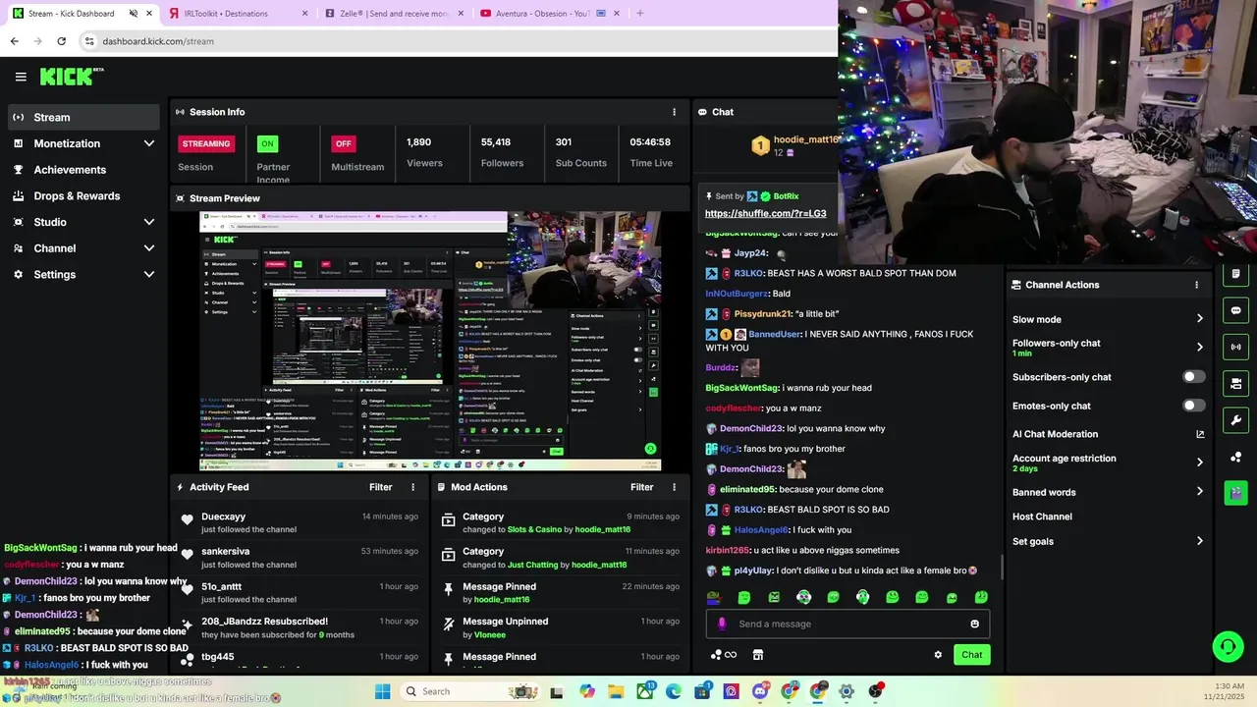This screenshot has height=707, width=1257.
Task: Open the Activity Feed three-dot options
Action: pos(412,487)
